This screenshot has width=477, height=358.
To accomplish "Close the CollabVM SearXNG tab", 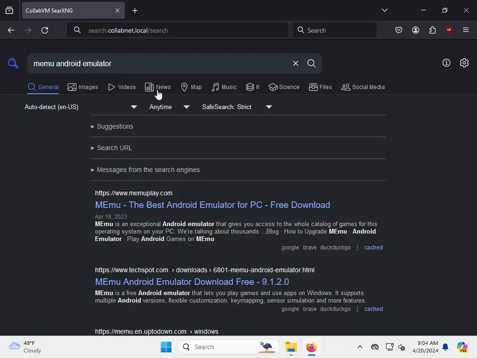I will (117, 10).
